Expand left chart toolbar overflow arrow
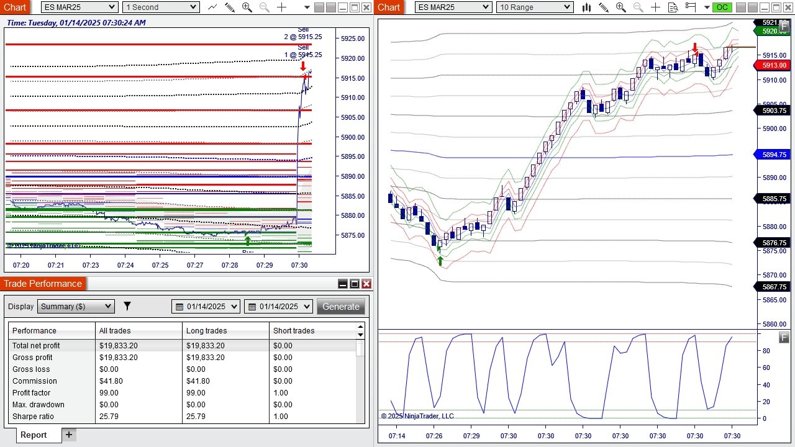 307,7
